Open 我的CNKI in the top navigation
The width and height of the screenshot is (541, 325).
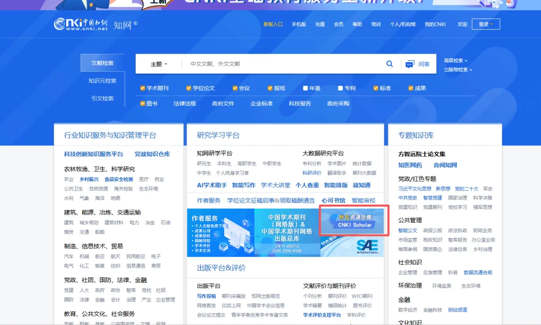point(435,24)
